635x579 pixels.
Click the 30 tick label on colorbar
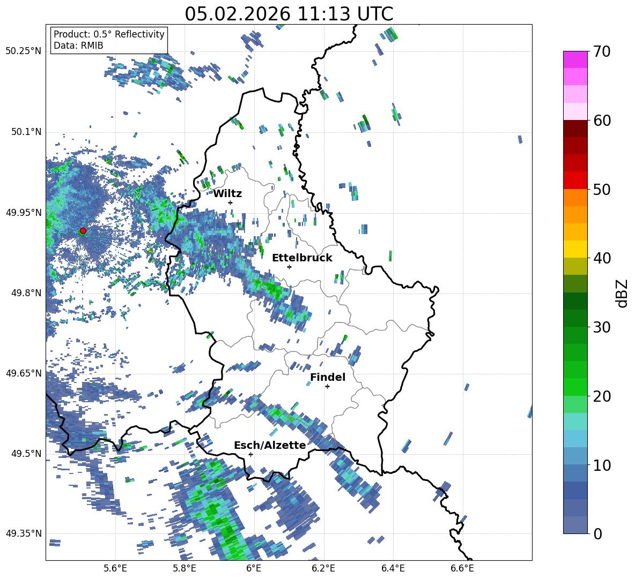click(601, 327)
